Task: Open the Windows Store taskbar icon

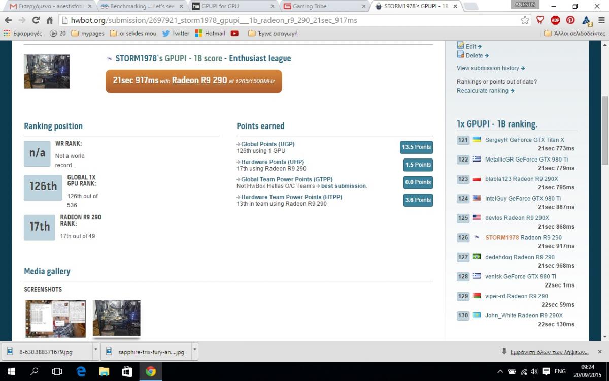Action: (127, 371)
